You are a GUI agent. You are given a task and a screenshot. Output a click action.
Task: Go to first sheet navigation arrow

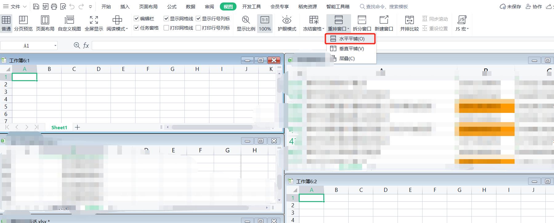coord(7,127)
